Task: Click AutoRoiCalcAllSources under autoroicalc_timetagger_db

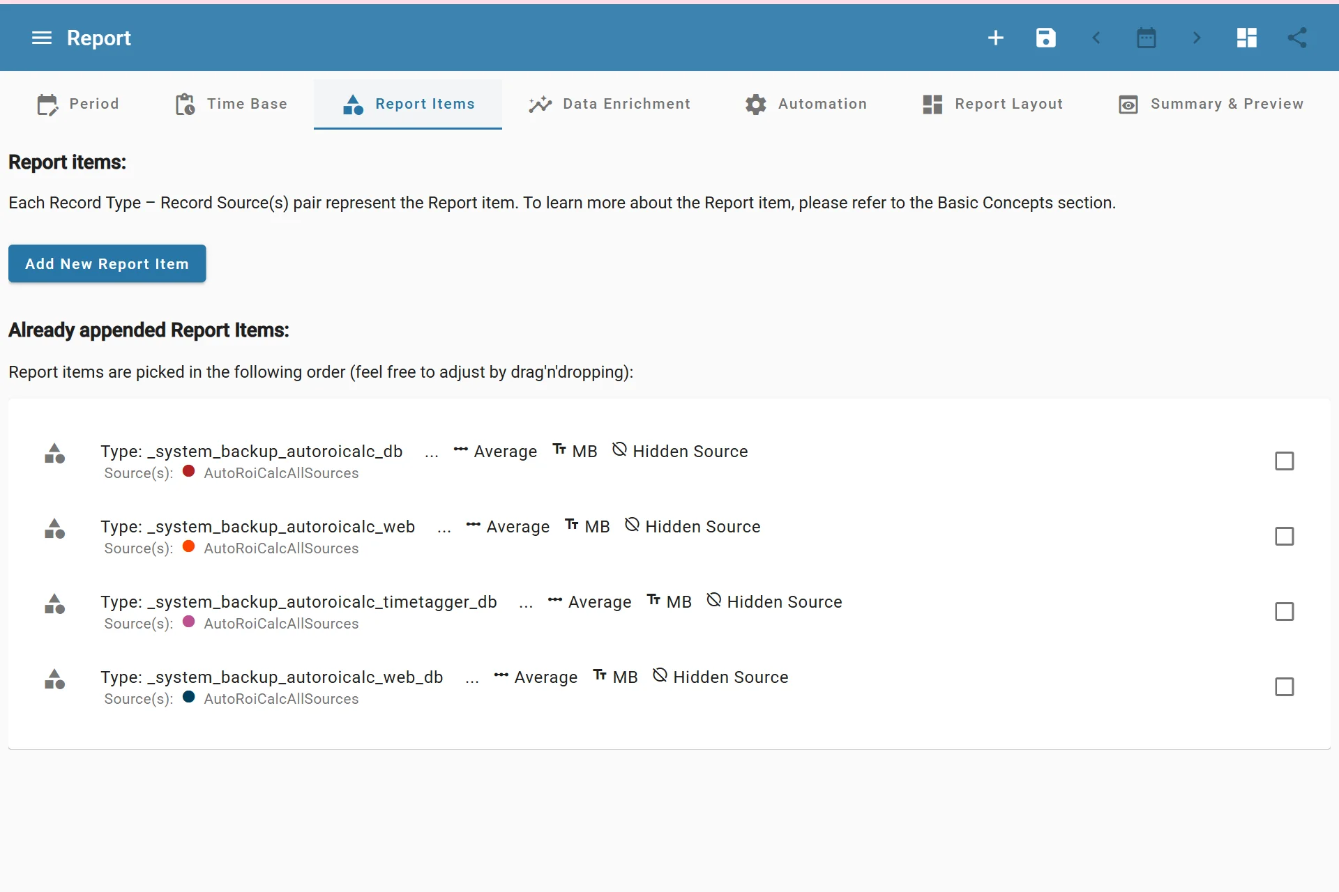Action: (x=281, y=624)
